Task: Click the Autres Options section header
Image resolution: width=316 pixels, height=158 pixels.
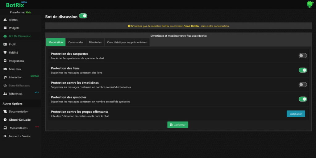Action: coord(12,104)
